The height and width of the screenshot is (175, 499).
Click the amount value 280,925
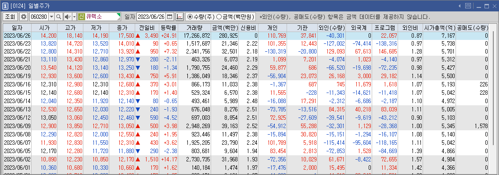229,36
